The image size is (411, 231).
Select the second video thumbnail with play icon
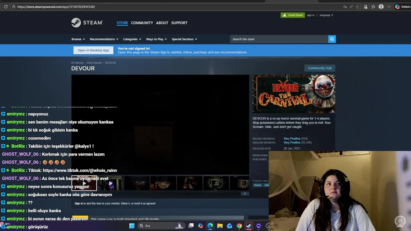(110, 183)
